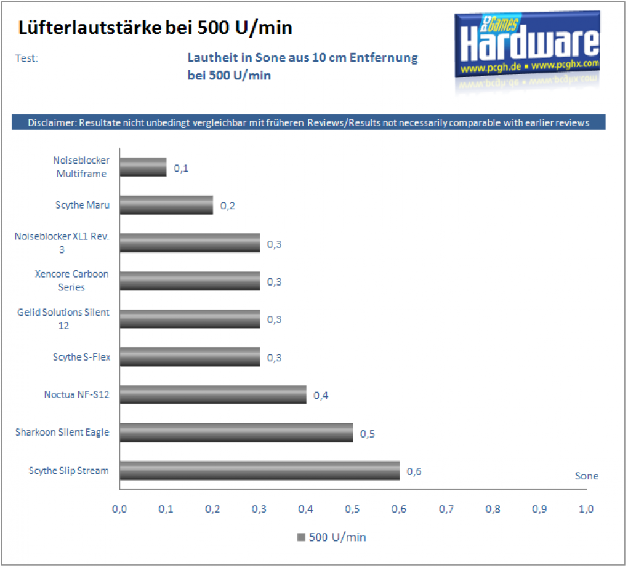Click the chart title 'Lüfterlautstärke bei 500 U/min'
The width and height of the screenshot is (628, 568).
[156, 28]
